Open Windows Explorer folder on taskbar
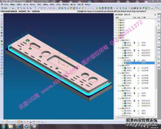The width and height of the screenshot is (161, 129). (x=11, y=126)
